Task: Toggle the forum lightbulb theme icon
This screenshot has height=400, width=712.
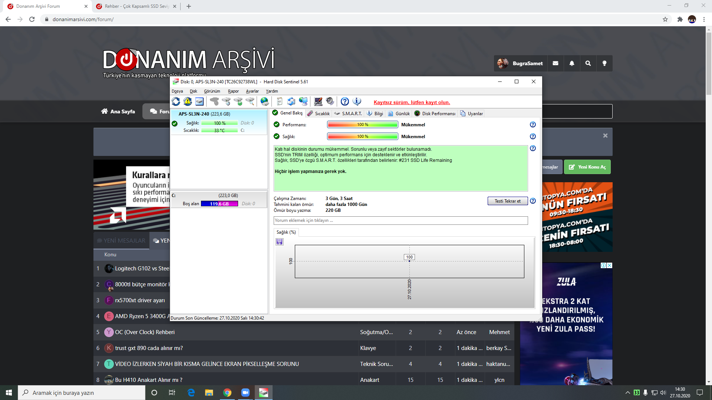Action: pyautogui.click(x=604, y=63)
